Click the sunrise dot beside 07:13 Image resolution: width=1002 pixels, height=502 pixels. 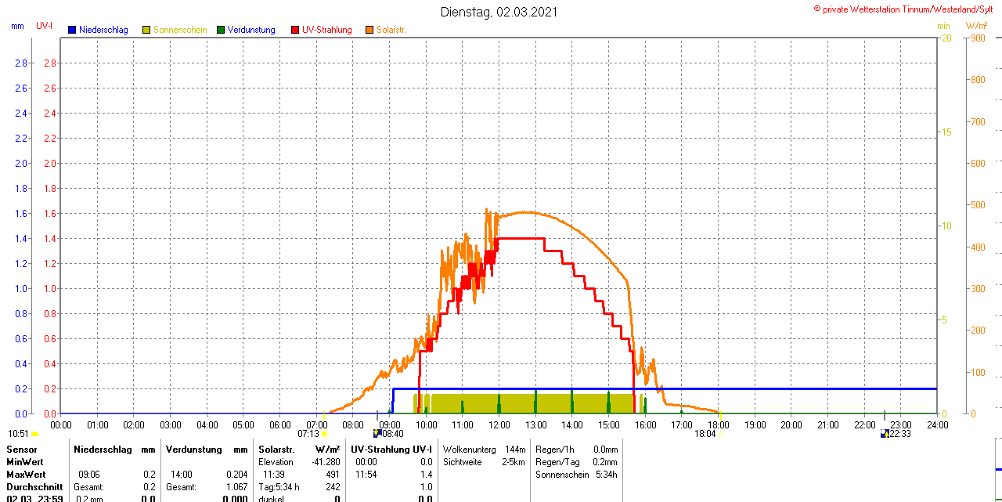point(324,433)
